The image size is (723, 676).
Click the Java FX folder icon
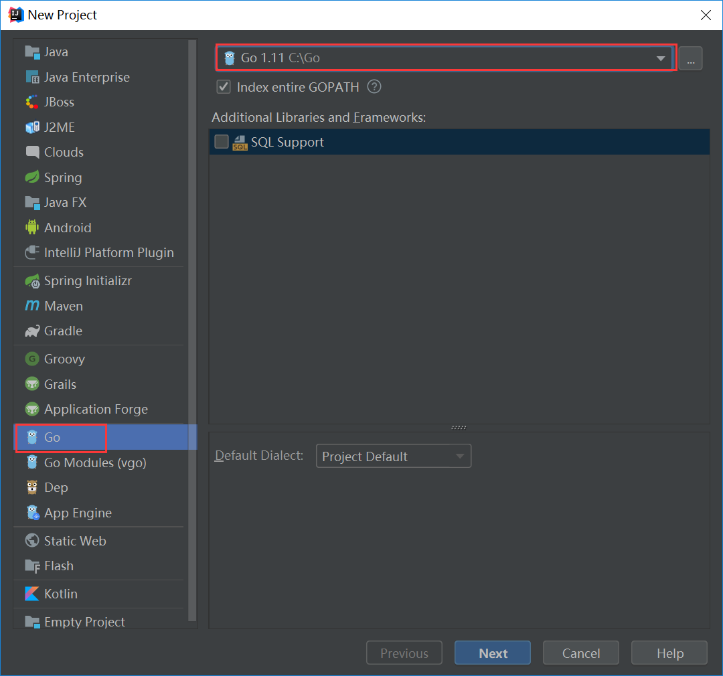[32, 202]
